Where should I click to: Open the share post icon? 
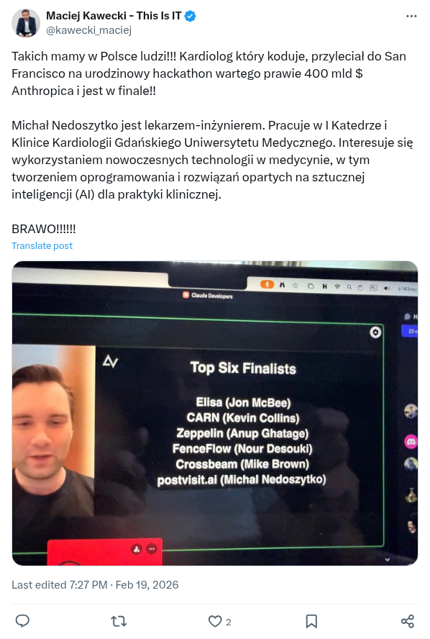(408, 621)
